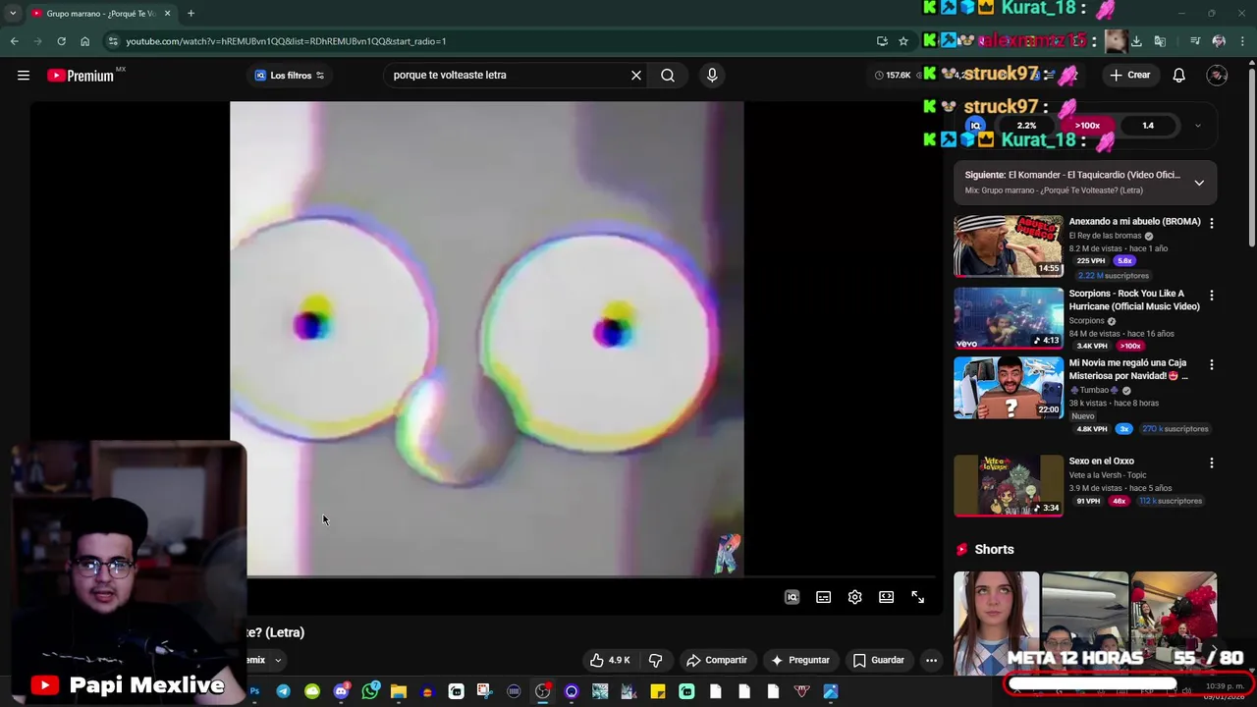Viewport: 1257px width, 707px height.
Task: Open options for Anexando a mi abuelo
Action: point(1211,223)
